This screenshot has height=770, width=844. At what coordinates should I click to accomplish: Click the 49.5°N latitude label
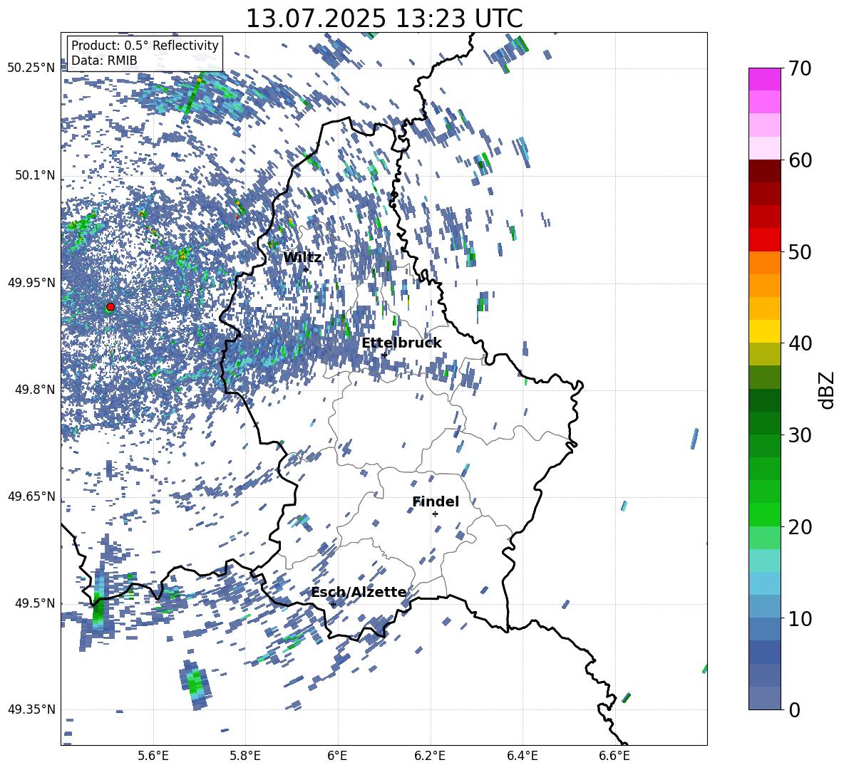pyautogui.click(x=35, y=603)
